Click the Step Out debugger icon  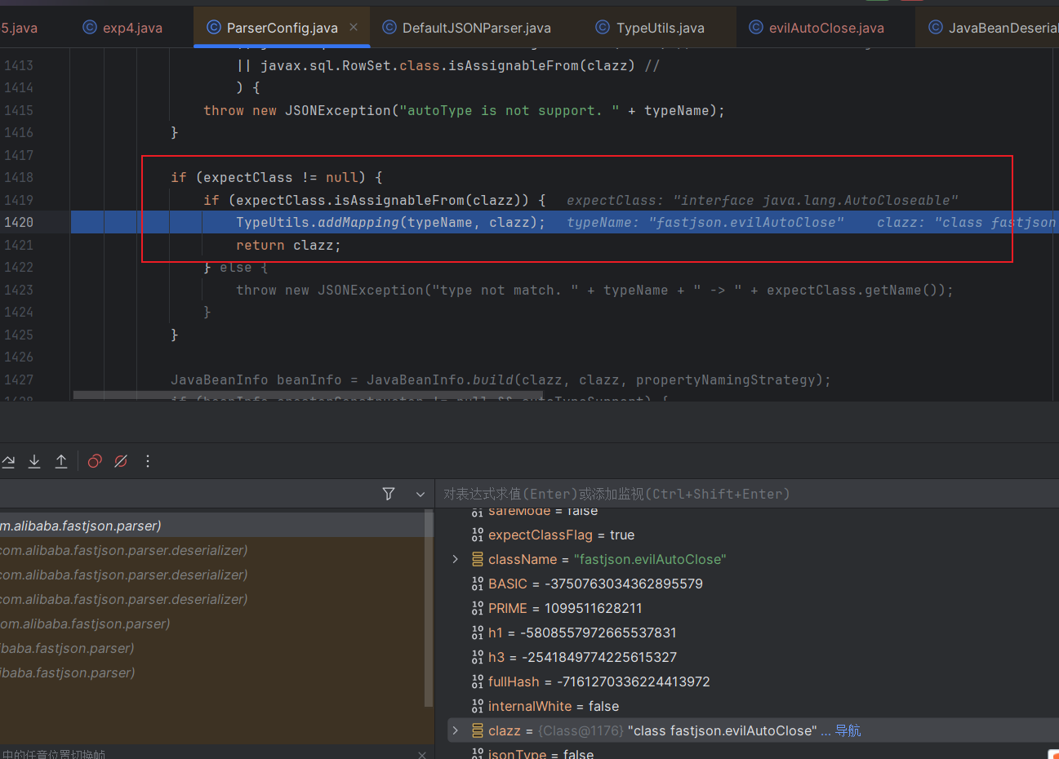(61, 461)
